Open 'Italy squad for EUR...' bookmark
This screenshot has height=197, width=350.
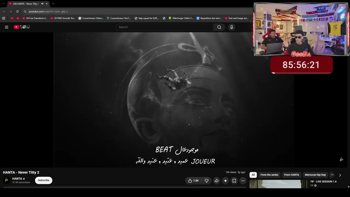click(147, 18)
